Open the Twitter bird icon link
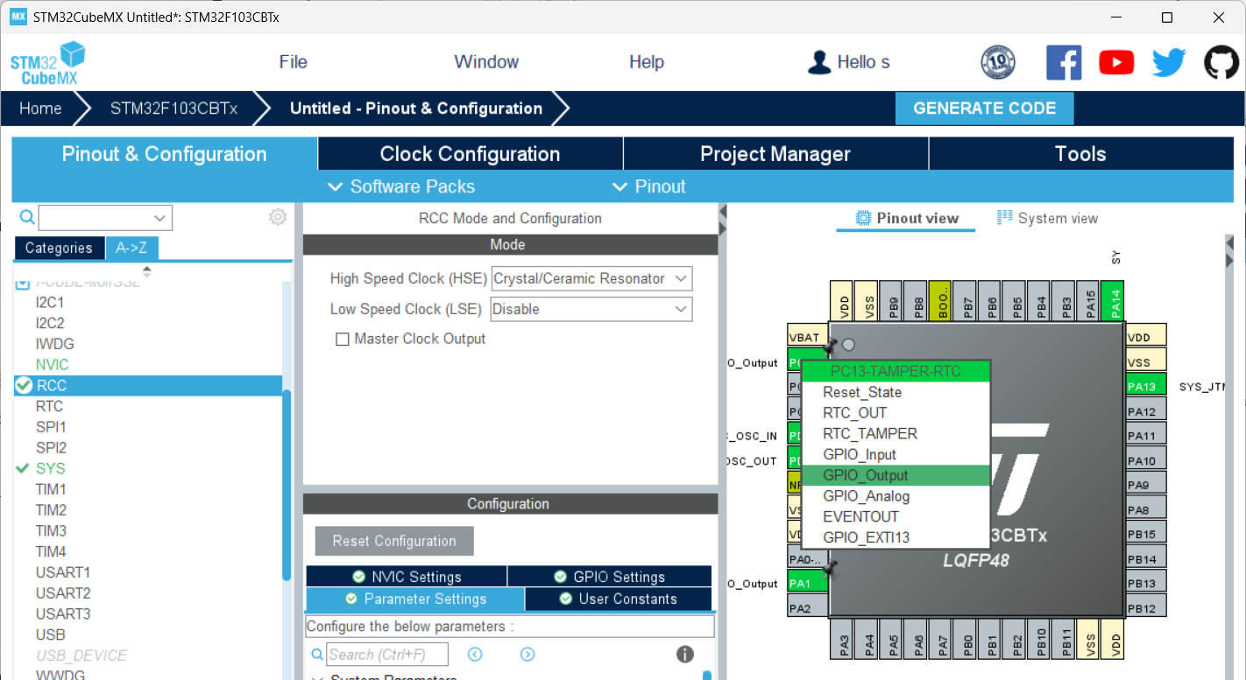The height and width of the screenshot is (680, 1246). click(x=1169, y=62)
